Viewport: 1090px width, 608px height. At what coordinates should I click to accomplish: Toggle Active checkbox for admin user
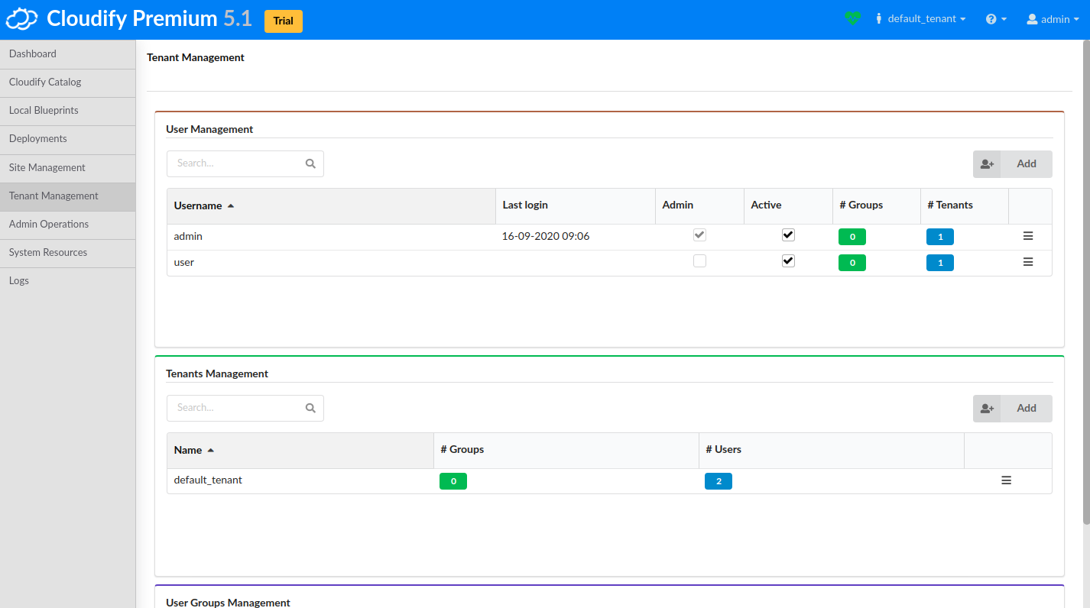point(788,235)
